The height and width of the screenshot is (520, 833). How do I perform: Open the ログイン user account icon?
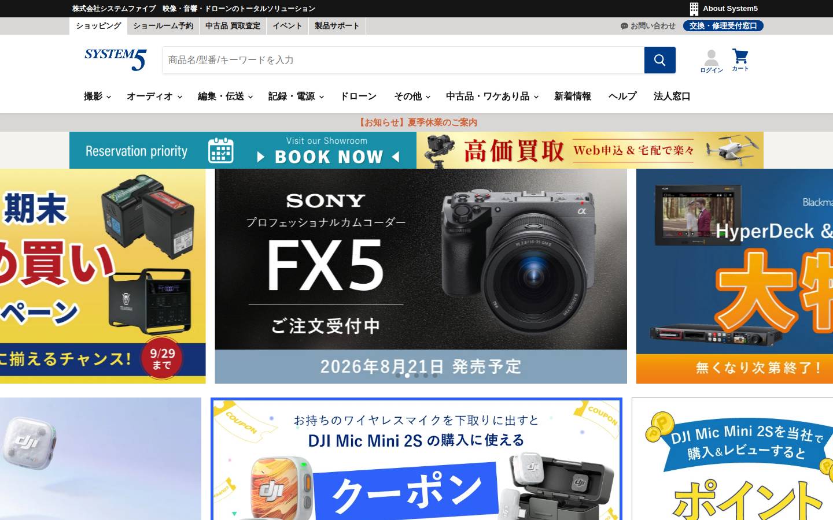coord(712,61)
